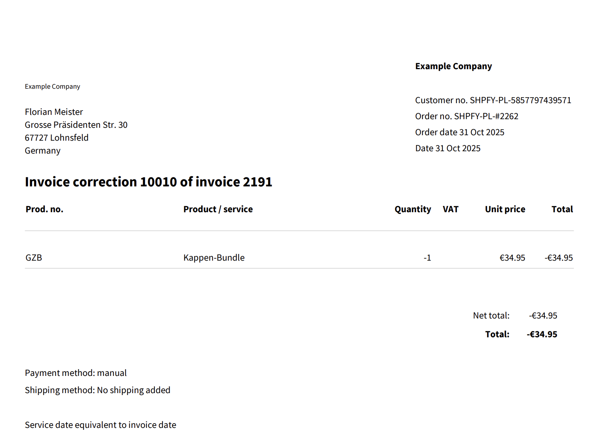Click the country line Germany
This screenshot has height=440, width=605.
click(43, 151)
